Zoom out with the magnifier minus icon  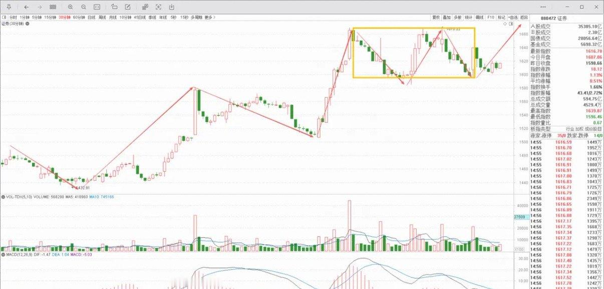point(84,7)
